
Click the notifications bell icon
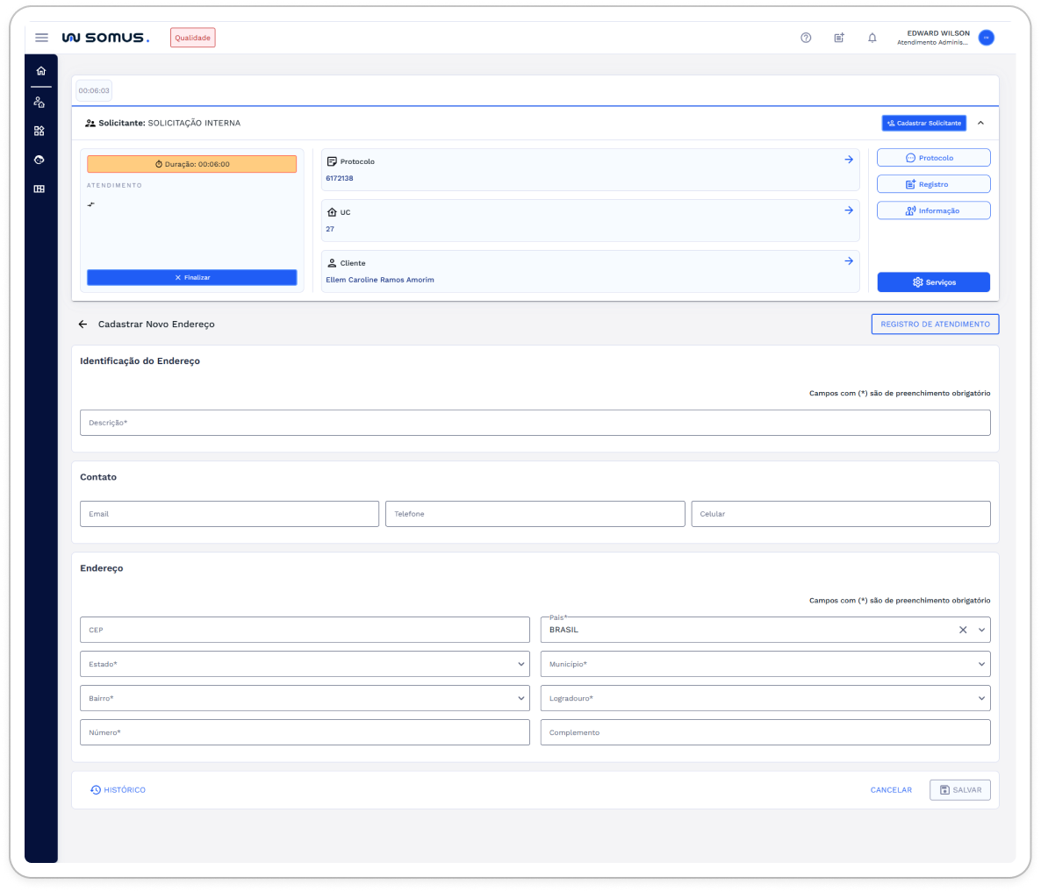coord(872,38)
